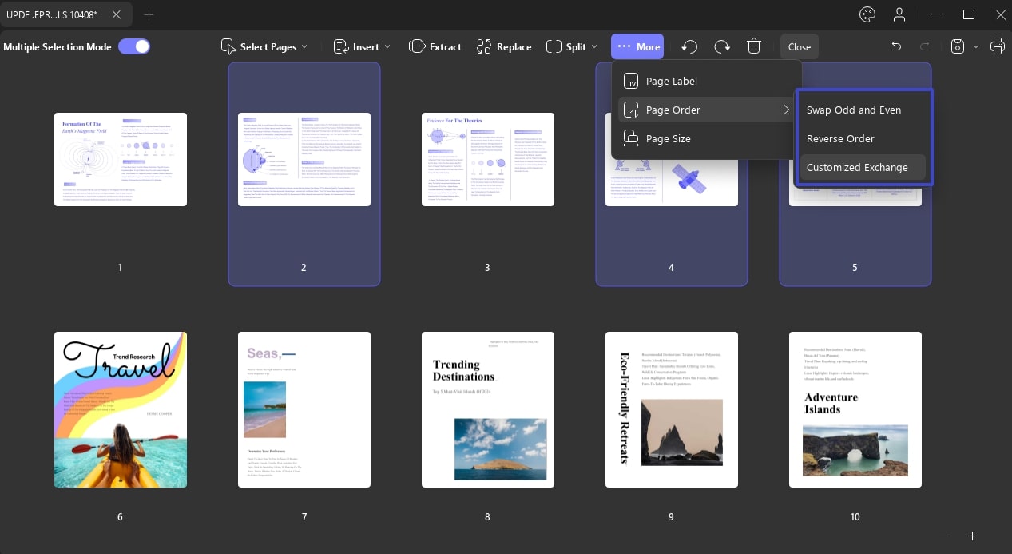Click the save file icon
Screen dimensions: 1012x554
click(959, 46)
